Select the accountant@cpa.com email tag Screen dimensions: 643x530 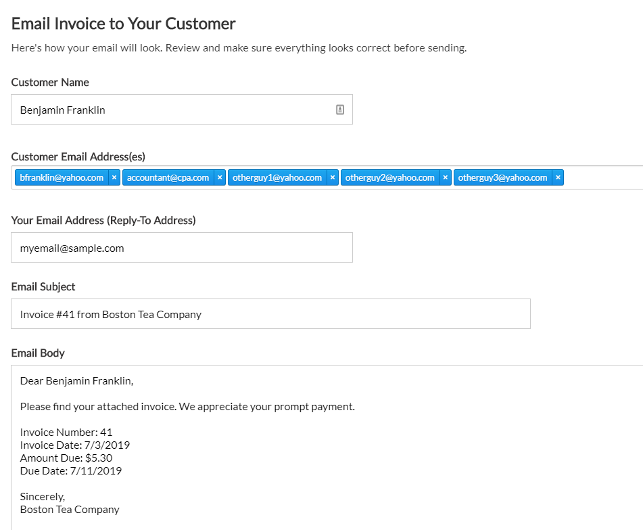pos(168,177)
